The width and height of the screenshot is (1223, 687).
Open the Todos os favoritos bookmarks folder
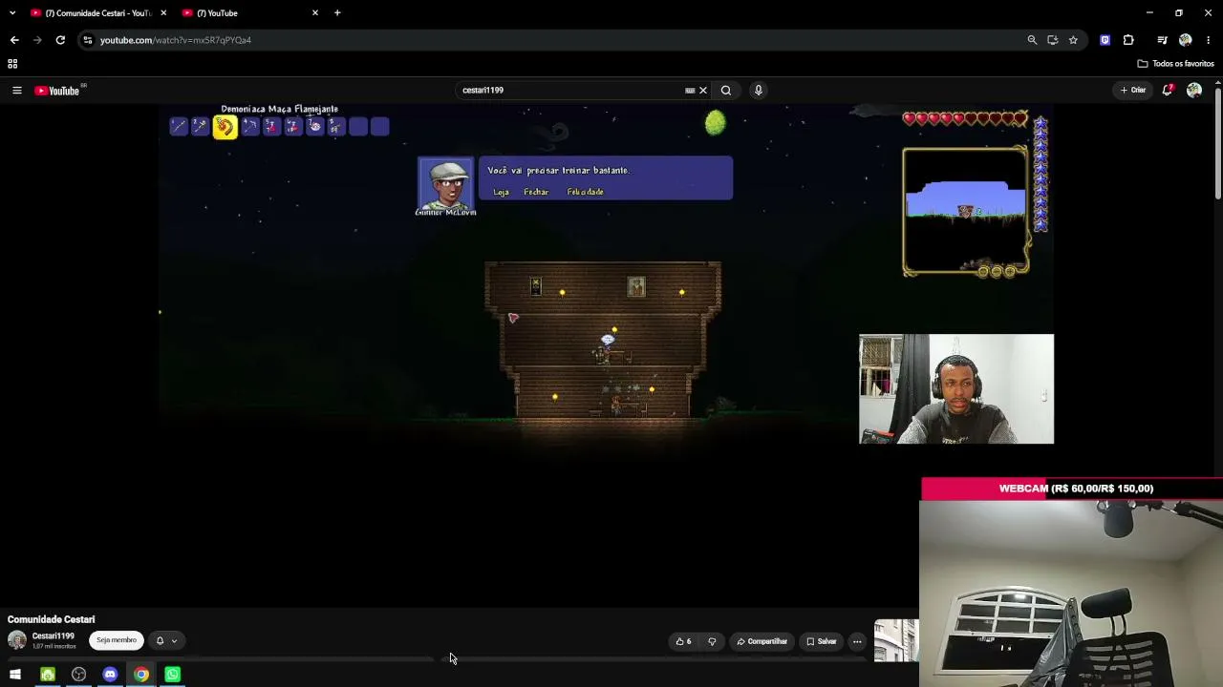pyautogui.click(x=1175, y=64)
